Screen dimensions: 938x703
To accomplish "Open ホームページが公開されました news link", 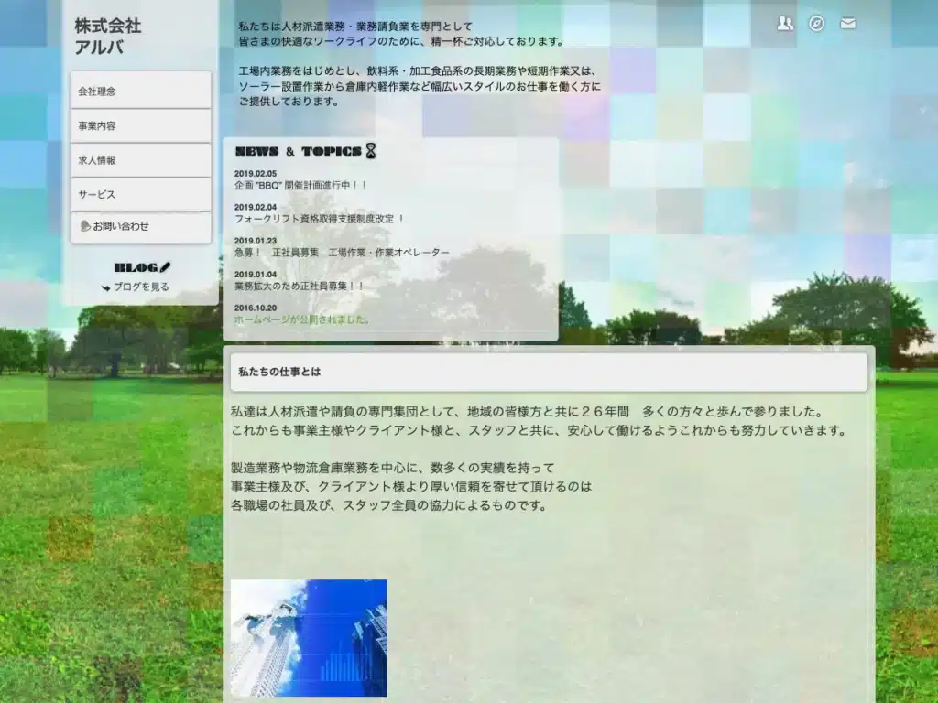I will [x=302, y=319].
